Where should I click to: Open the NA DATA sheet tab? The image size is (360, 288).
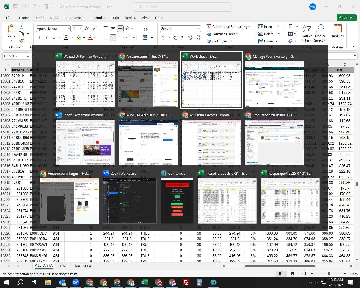83,266
